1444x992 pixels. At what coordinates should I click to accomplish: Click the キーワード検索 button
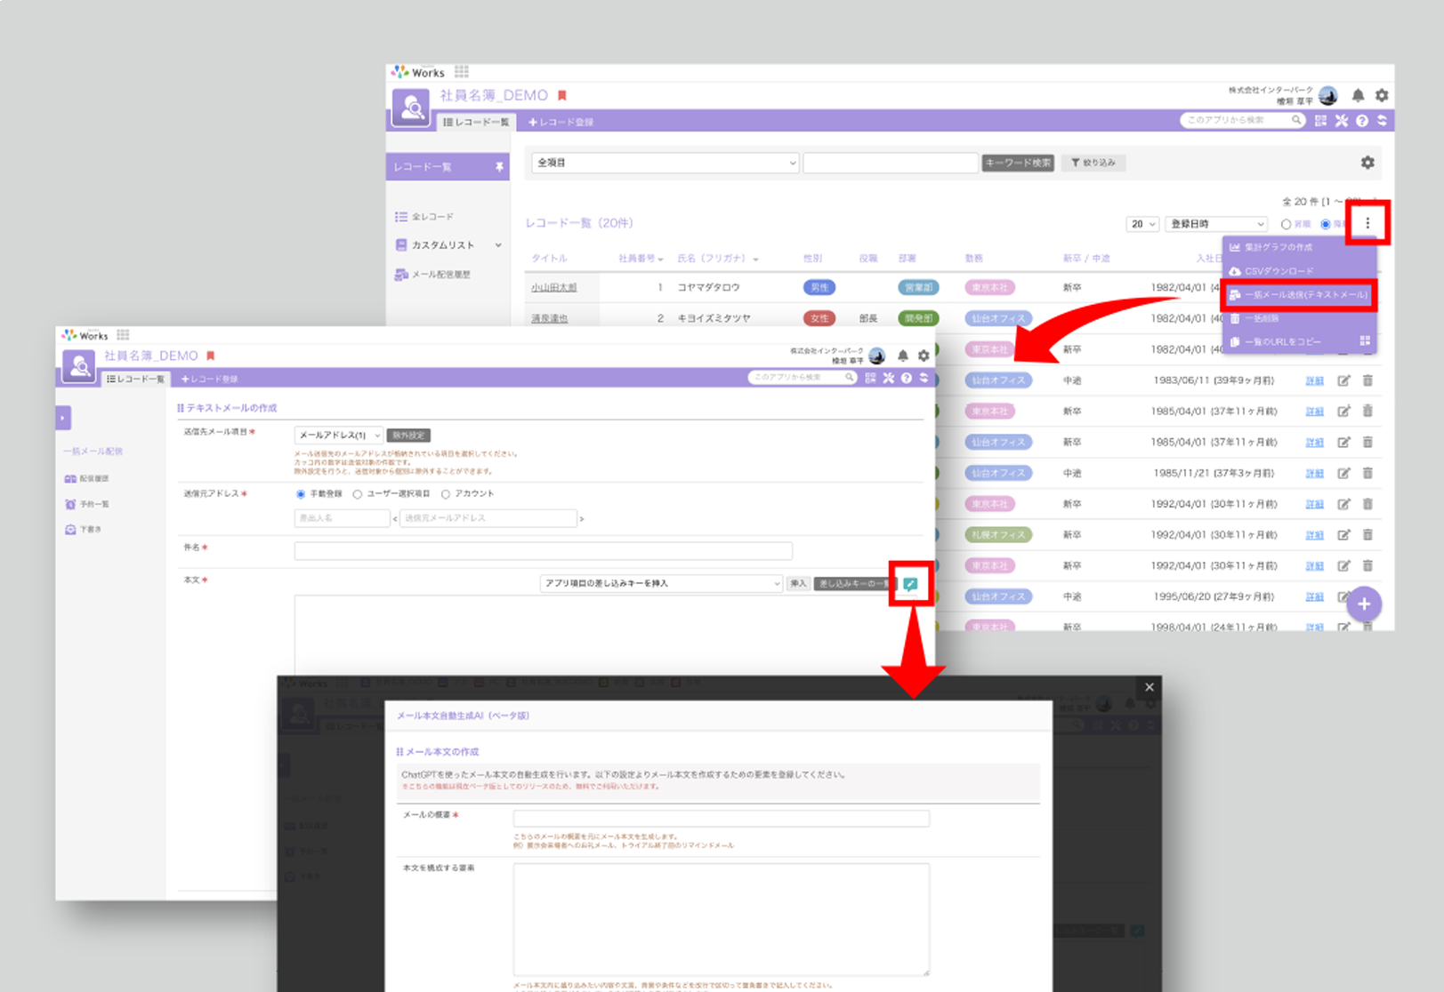[x=1018, y=163]
